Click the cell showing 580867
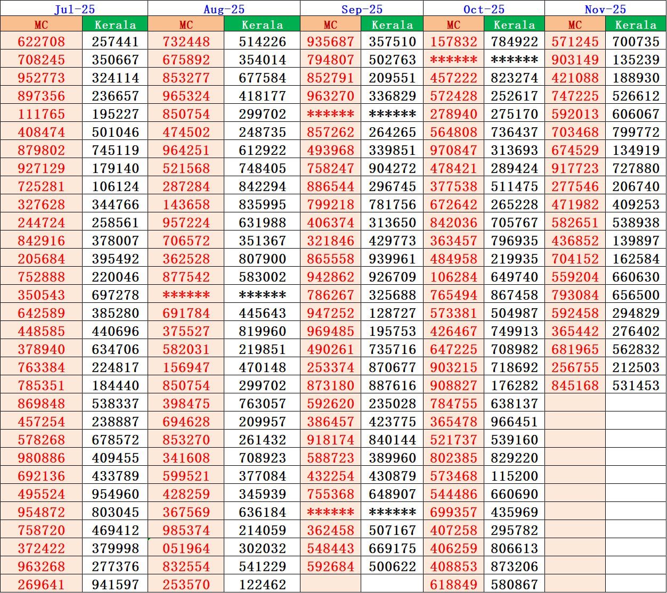 (512, 584)
